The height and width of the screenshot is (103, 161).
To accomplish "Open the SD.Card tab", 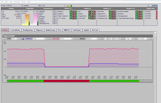I will tap(95, 30).
